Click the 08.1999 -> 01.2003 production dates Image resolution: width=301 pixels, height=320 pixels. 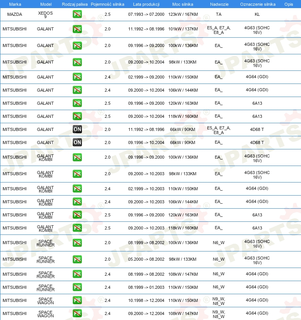pos(146,287)
